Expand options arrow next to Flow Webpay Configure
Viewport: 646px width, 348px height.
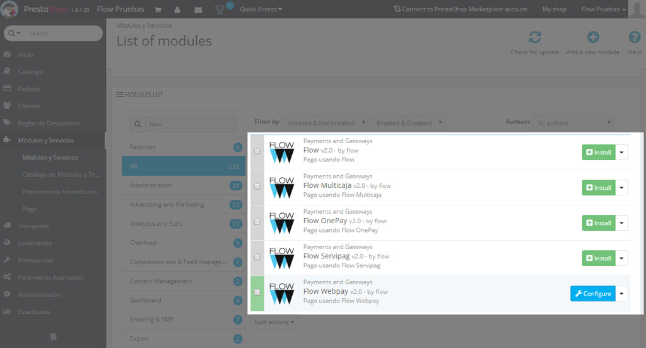(621, 294)
